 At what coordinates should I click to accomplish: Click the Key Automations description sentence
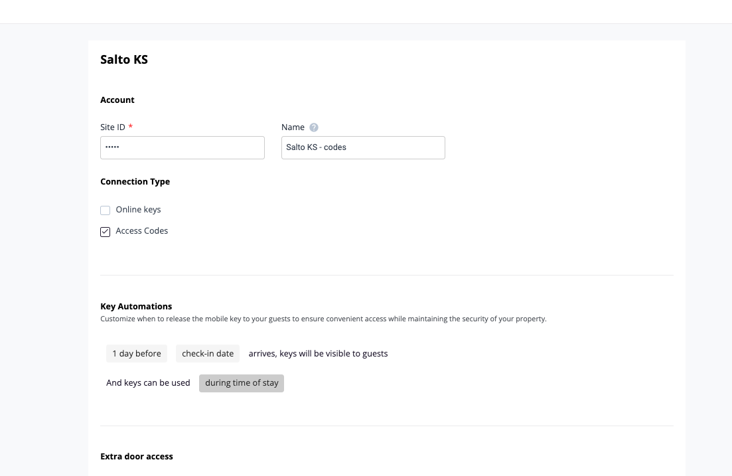click(323, 319)
